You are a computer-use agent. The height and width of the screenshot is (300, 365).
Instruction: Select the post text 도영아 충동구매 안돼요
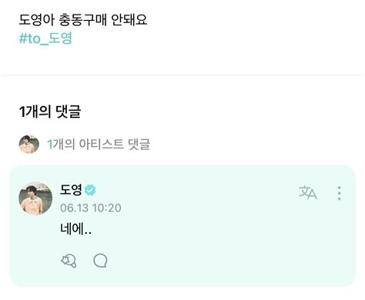[x=83, y=20]
